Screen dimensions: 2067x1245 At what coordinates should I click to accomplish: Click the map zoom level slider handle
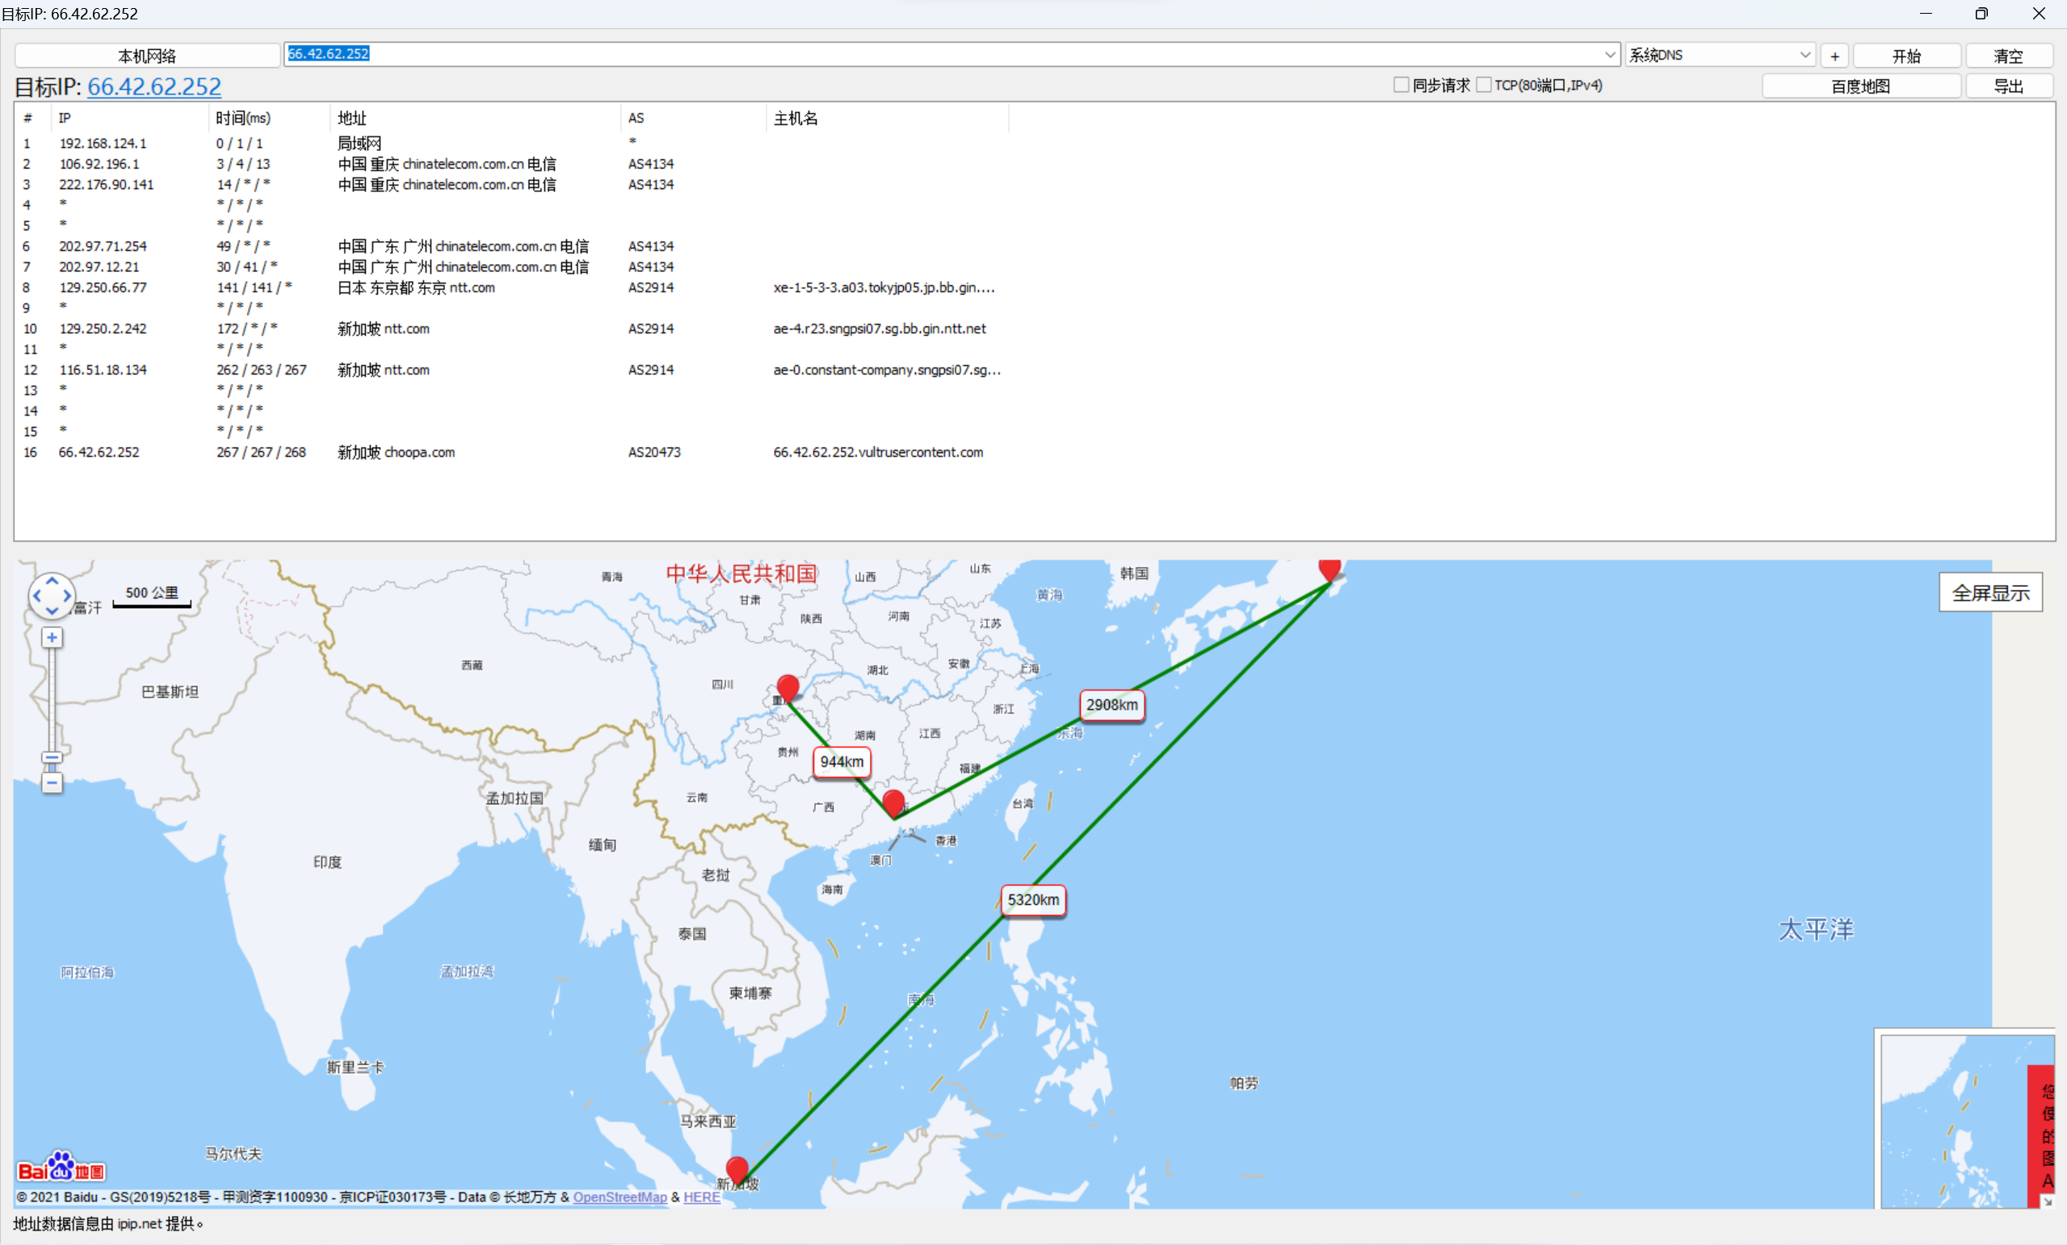[x=52, y=758]
